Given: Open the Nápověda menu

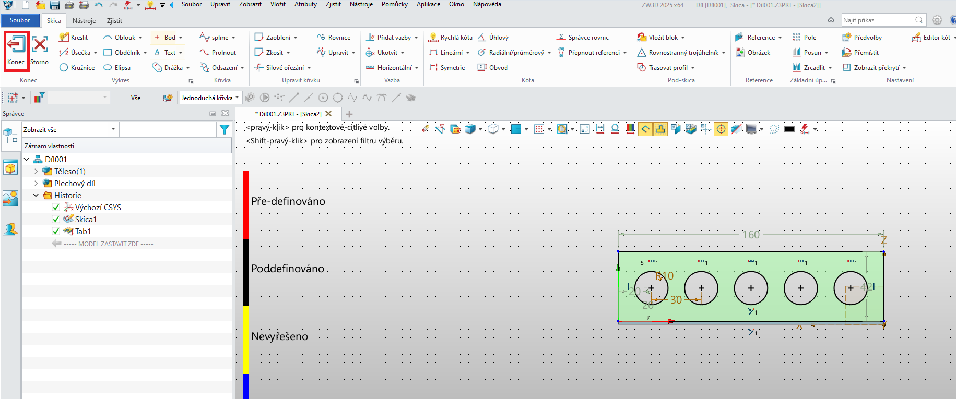Looking at the screenshot, I should 487,4.
